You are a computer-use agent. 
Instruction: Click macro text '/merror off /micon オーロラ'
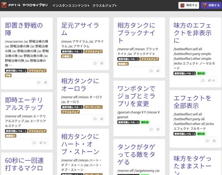click(81, 97)
